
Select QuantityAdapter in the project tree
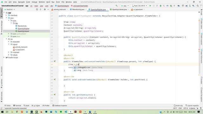click(x=23, y=28)
